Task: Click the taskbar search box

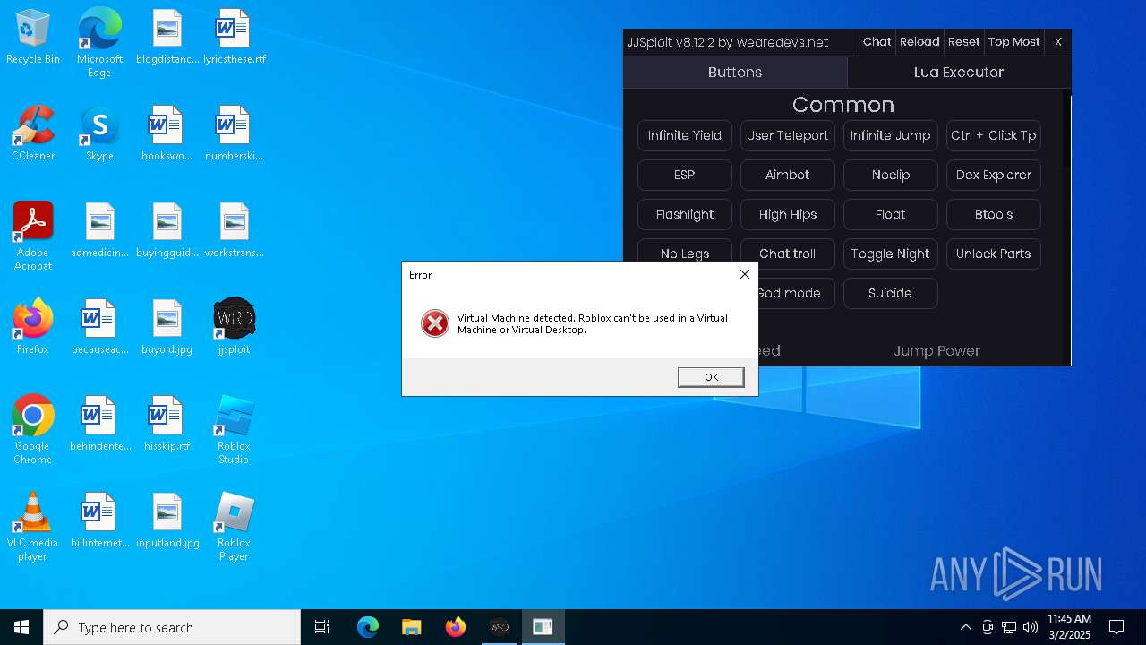Action: 172,627
